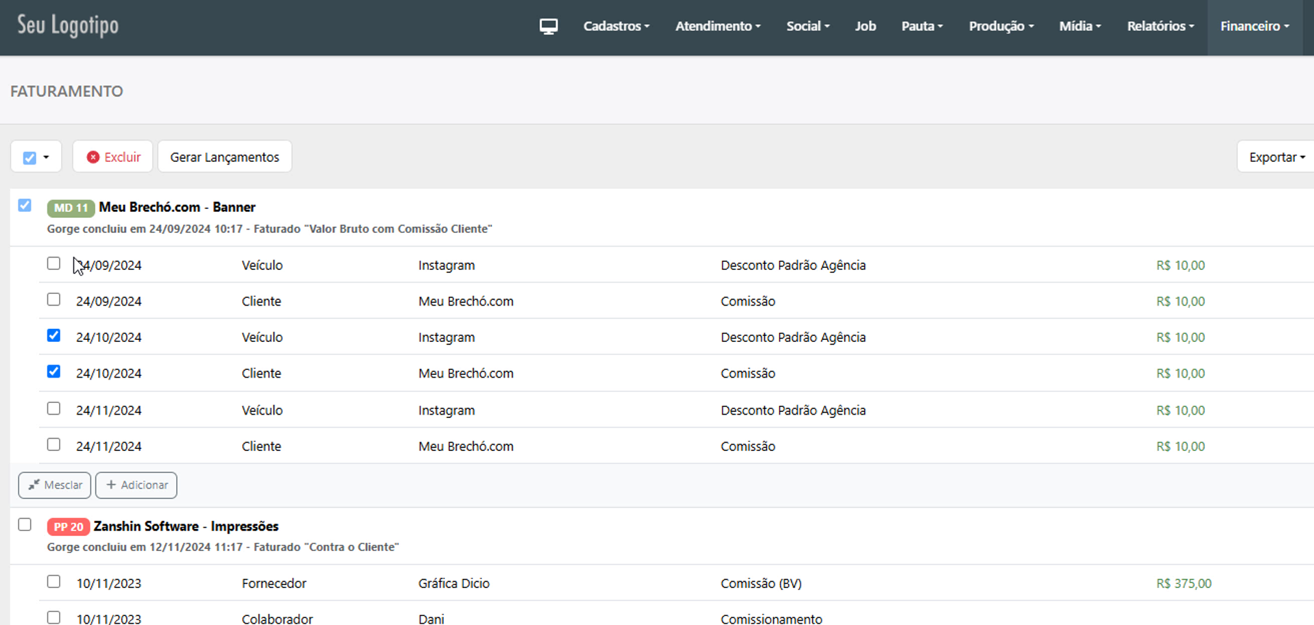Click the monitor dashboard icon in navbar

[x=548, y=27]
